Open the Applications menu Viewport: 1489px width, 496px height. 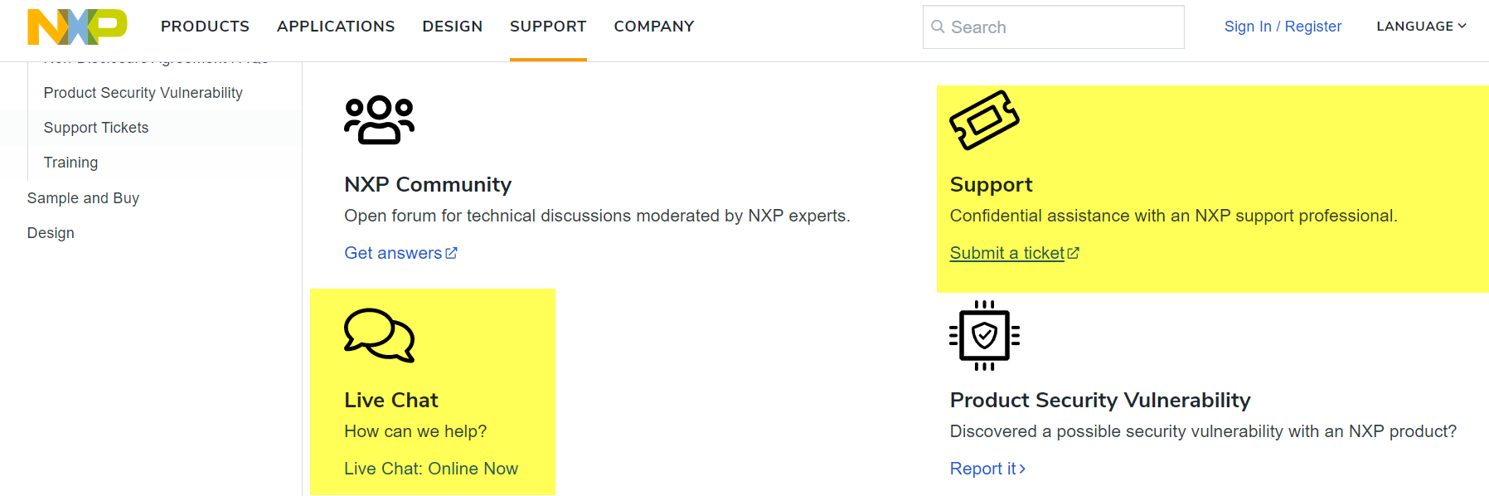[x=336, y=27]
